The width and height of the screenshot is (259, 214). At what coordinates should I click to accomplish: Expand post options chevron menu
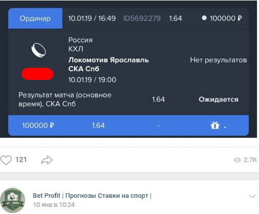pyautogui.click(x=252, y=196)
